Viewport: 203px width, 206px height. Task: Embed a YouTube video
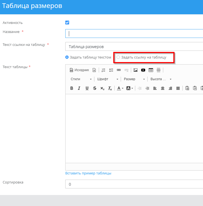click(x=143, y=70)
